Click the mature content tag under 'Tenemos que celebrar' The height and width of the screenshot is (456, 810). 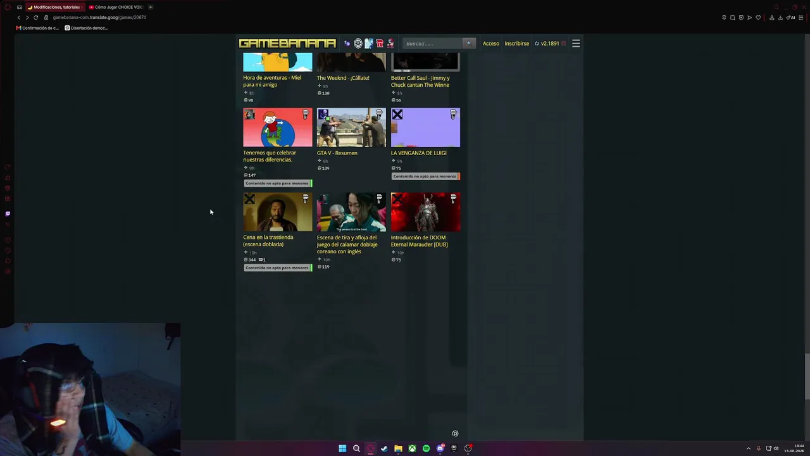[278, 183]
